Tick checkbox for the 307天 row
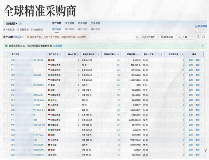This screenshot has width=209, height=160. 6,100
